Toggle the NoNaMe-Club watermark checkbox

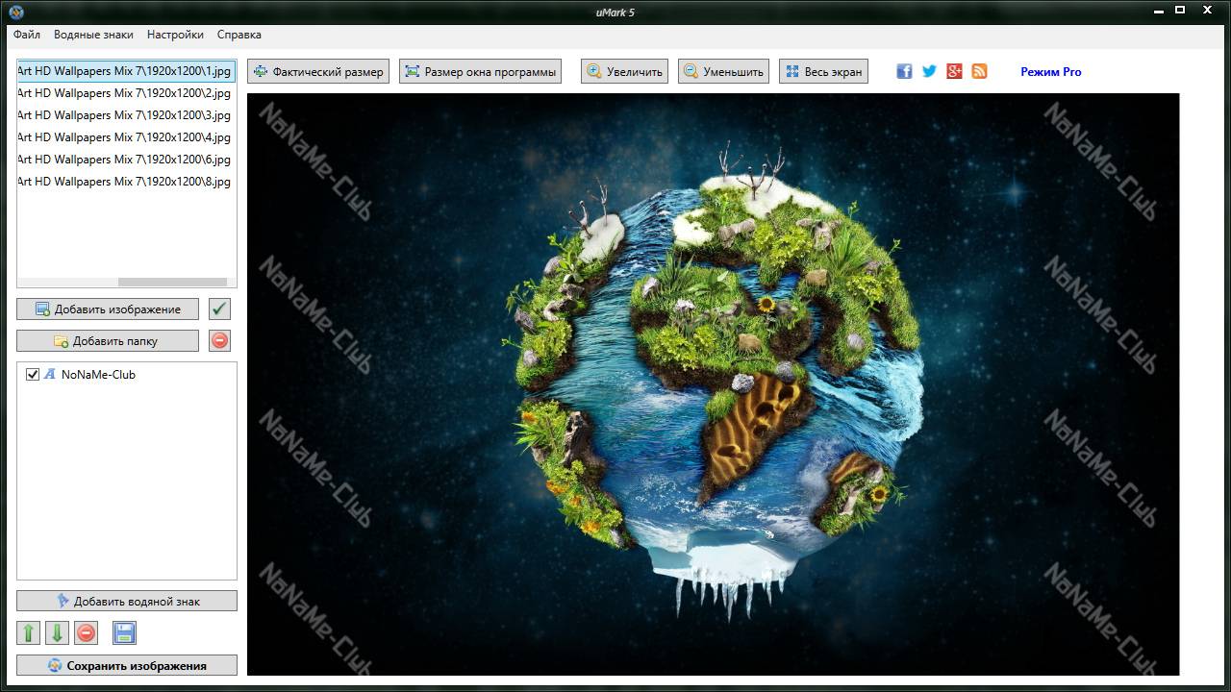pos(33,375)
